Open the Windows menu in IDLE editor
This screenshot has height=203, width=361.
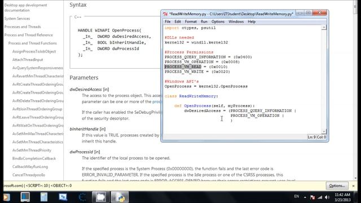click(236, 21)
